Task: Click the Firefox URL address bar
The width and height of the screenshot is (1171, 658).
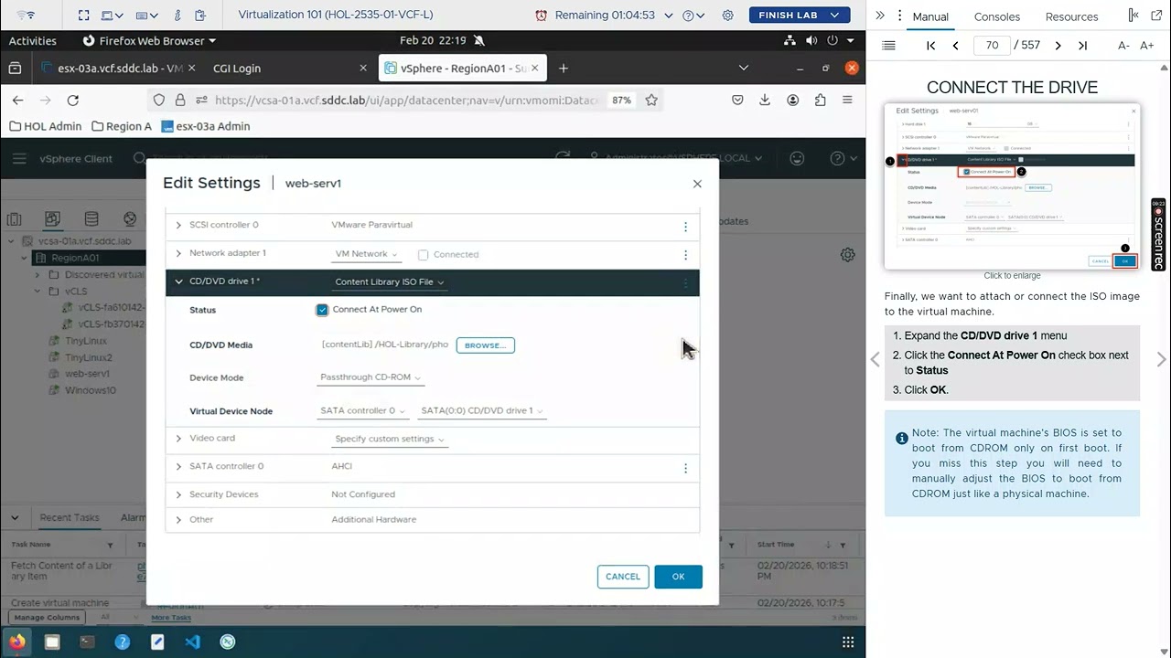Action: click(x=407, y=100)
